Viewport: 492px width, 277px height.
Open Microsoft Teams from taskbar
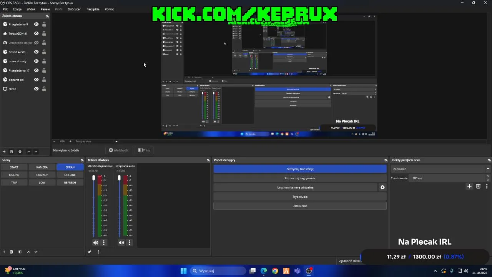tap(297, 271)
